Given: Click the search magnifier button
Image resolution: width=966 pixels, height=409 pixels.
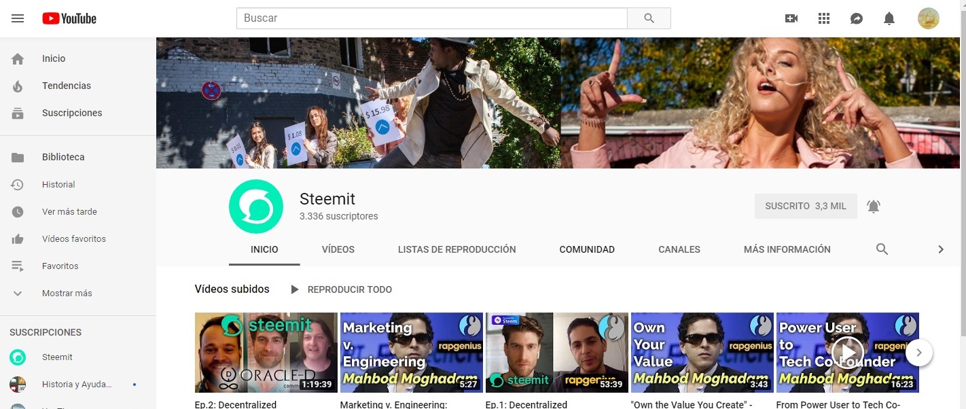Looking at the screenshot, I should tap(649, 18).
